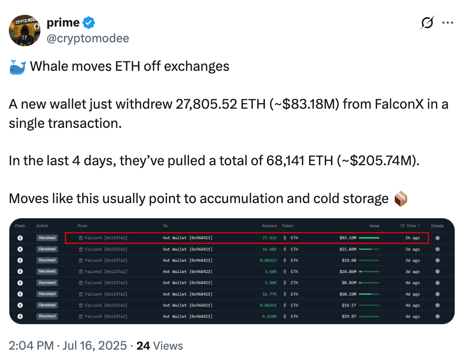Click the details icon for the 2h ago row
This screenshot has height=357, width=464.
[x=437, y=238]
